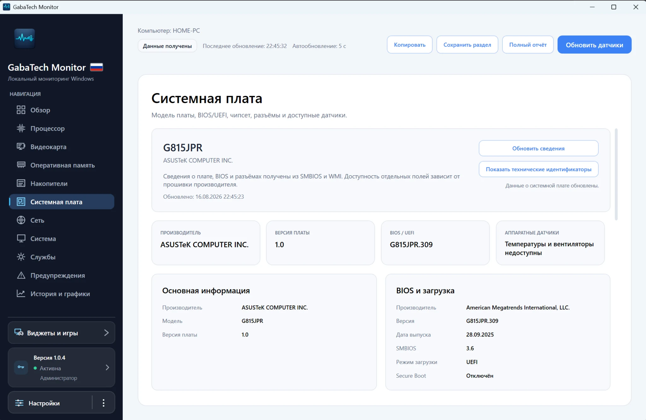Screen dimensions: 646x420
Task: Open История и графики navigation item
Action: 62,294
